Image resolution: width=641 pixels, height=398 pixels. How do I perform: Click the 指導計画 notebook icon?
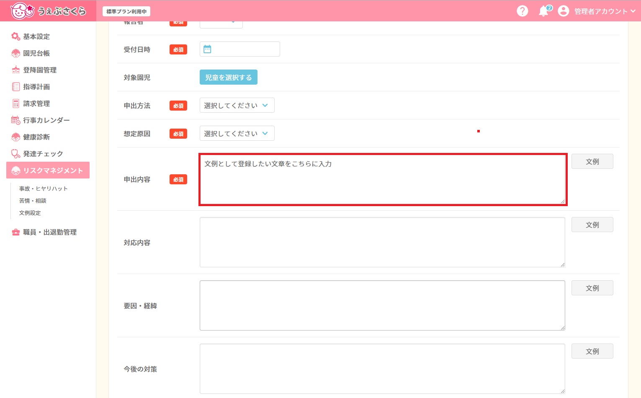15,87
